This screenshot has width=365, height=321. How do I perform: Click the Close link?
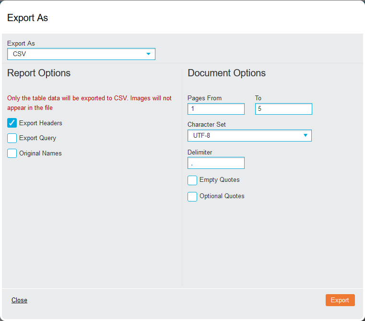pos(19,300)
